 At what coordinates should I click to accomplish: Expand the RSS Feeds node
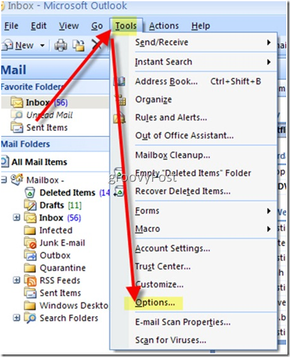click(16, 280)
